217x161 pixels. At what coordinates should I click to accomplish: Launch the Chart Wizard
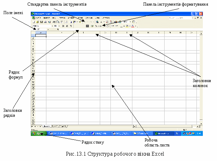[x=115, y=22]
